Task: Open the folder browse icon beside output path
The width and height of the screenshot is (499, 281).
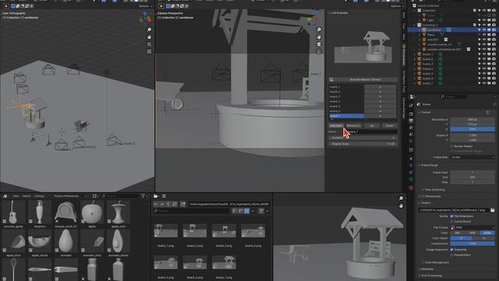Action: pos(492,210)
